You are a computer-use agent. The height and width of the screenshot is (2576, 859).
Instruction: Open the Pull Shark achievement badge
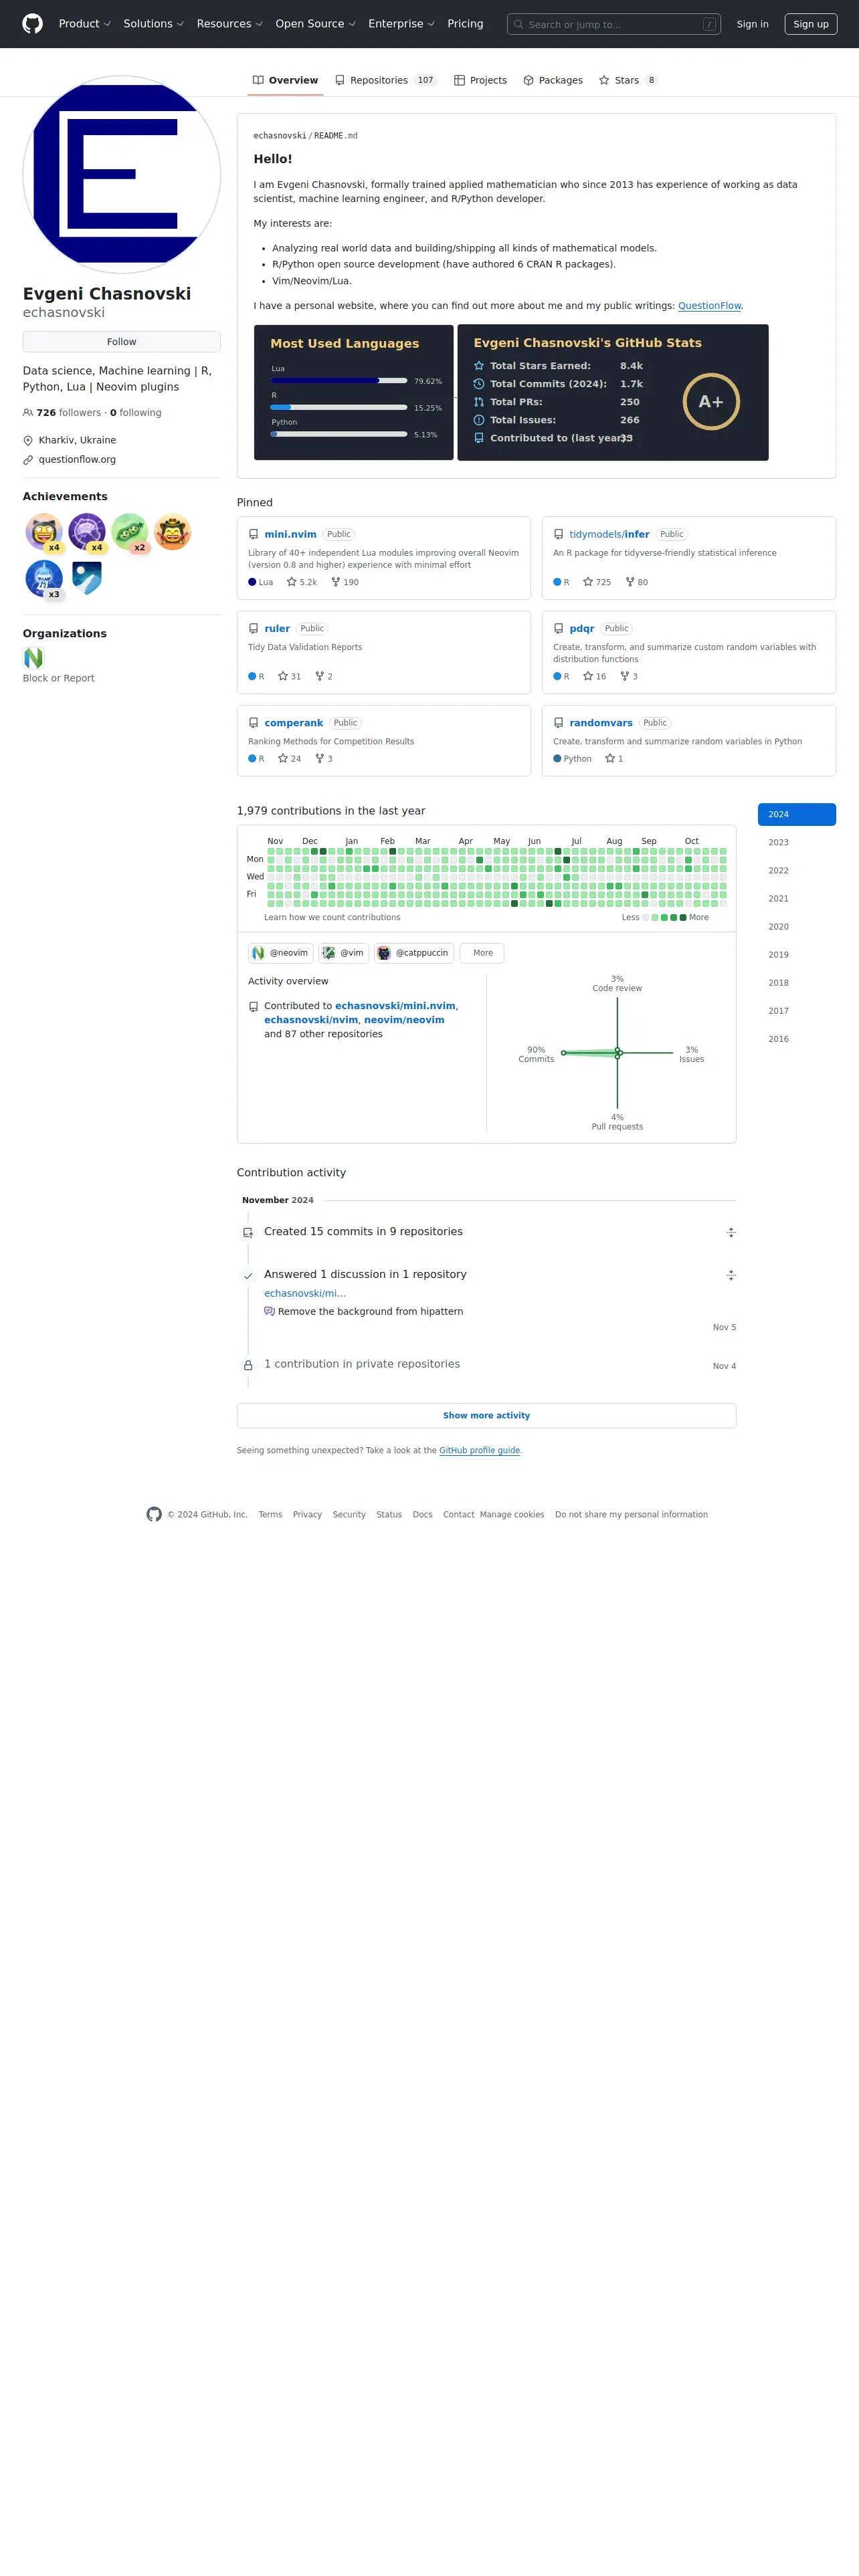click(44, 578)
